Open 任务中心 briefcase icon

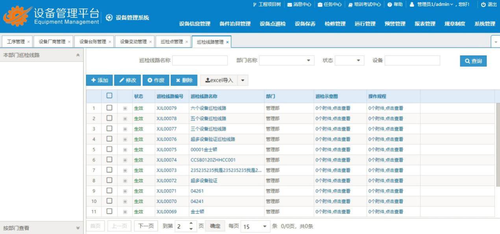tap(320, 4)
